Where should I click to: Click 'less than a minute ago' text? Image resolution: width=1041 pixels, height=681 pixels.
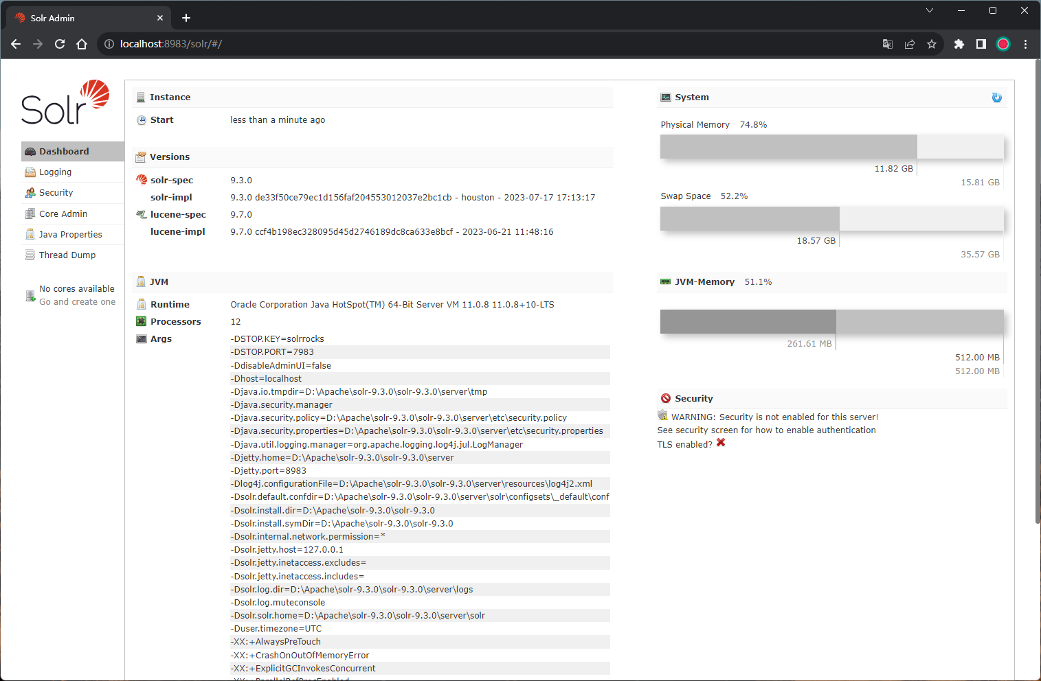[278, 120]
